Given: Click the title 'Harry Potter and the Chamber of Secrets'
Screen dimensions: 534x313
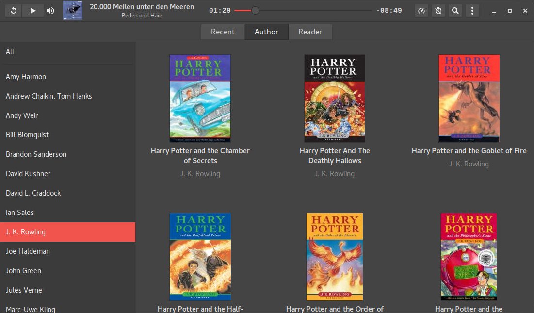Looking at the screenshot, I should (x=200, y=156).
